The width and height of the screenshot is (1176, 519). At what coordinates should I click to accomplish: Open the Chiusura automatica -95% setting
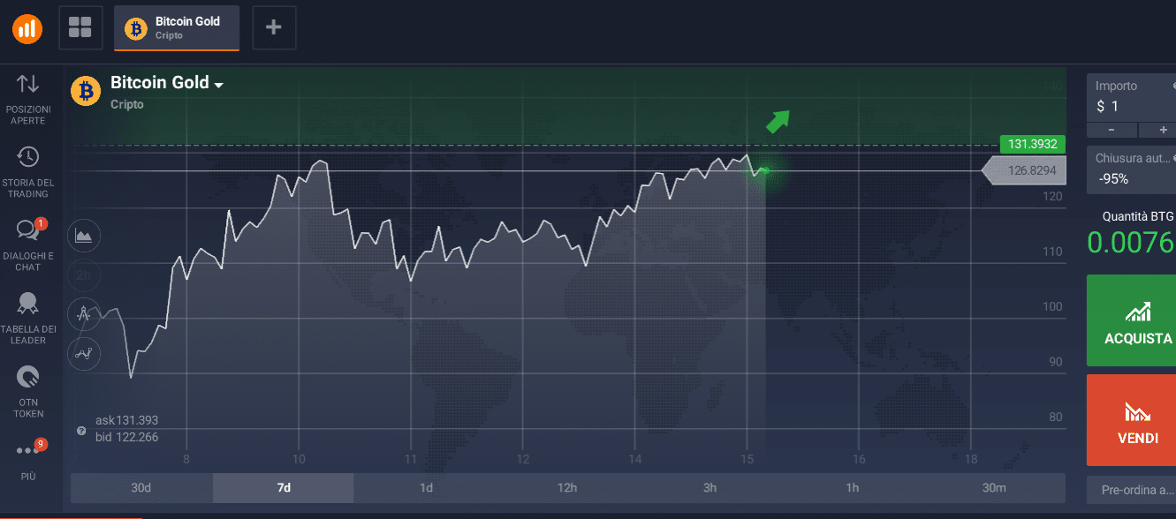1132,169
